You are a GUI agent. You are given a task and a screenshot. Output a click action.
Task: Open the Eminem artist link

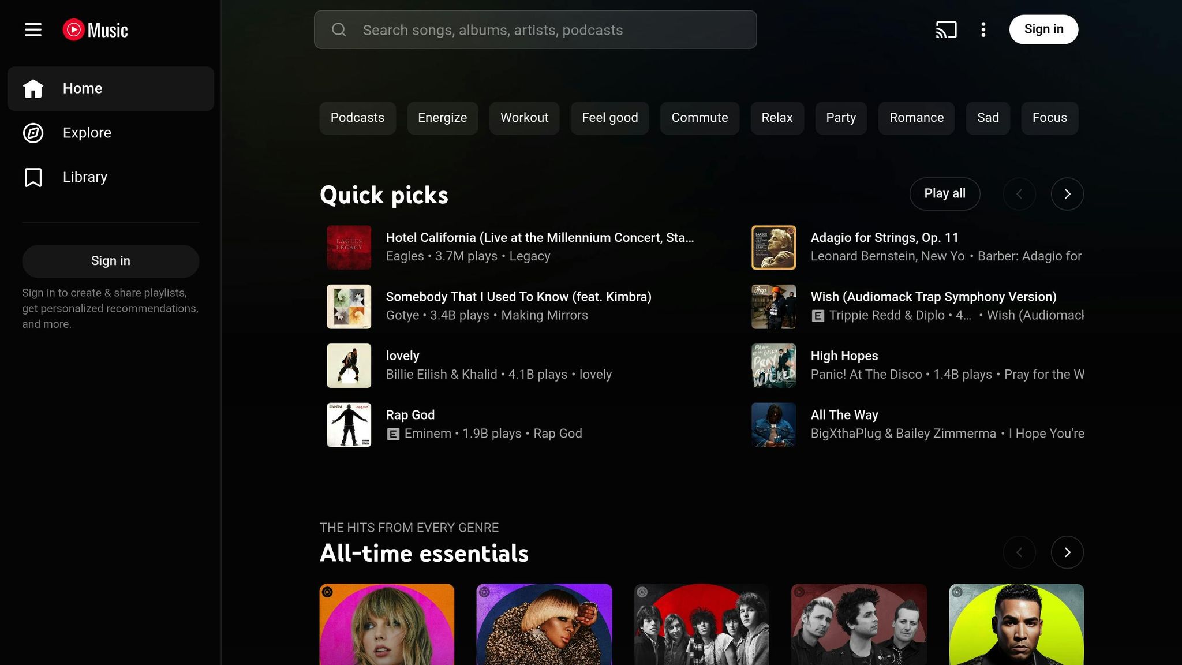(428, 434)
